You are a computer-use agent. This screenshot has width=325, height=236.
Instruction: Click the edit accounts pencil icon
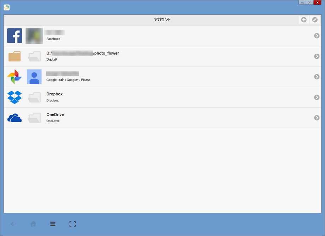point(315,20)
